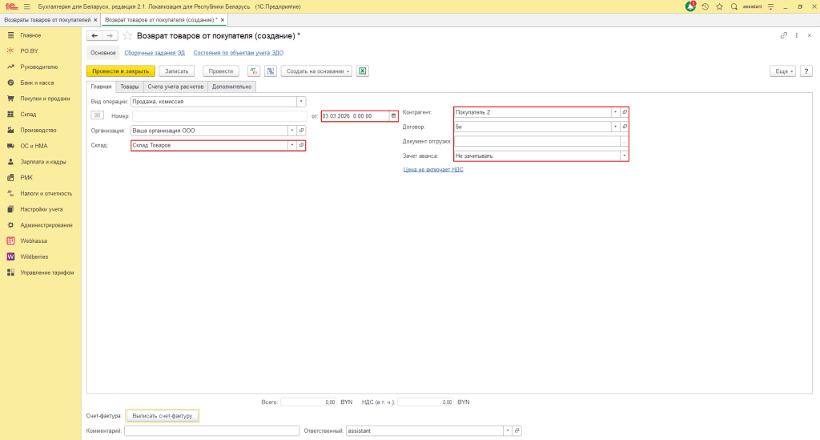Click the question mark help button
The width and height of the screenshot is (820, 440).
pyautogui.click(x=806, y=71)
